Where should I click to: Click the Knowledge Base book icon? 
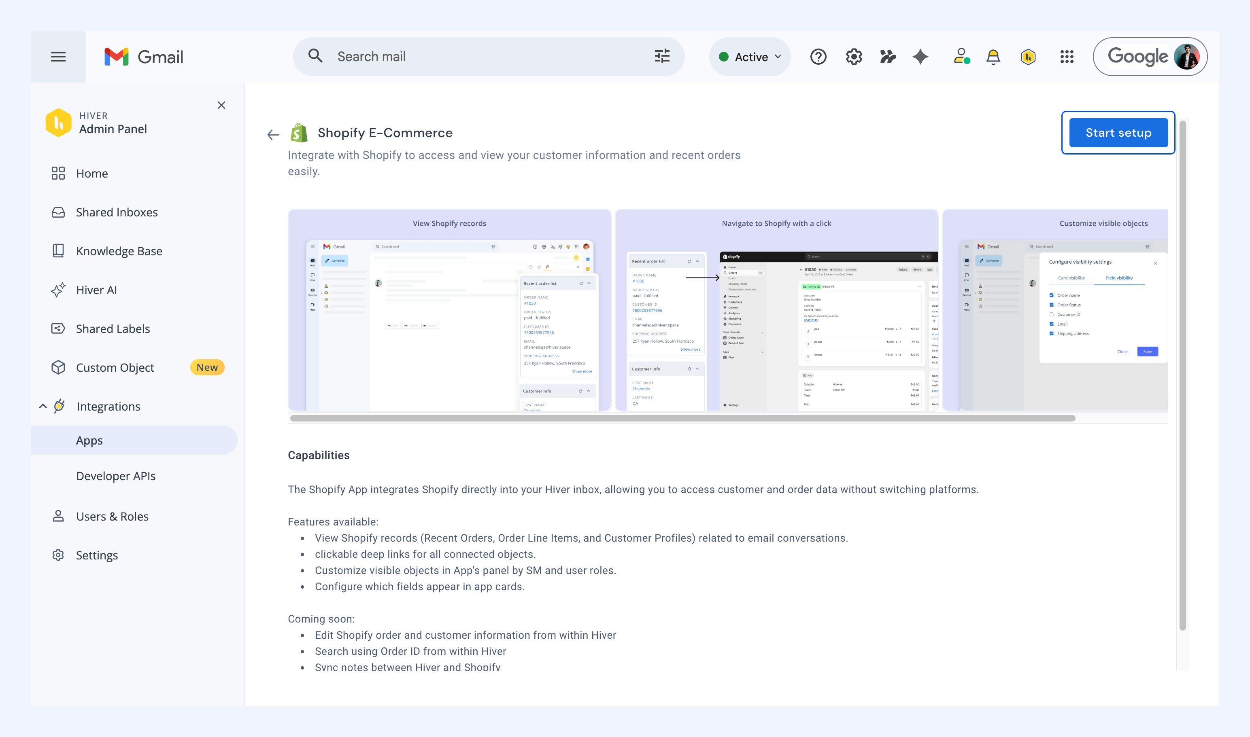[x=58, y=251]
